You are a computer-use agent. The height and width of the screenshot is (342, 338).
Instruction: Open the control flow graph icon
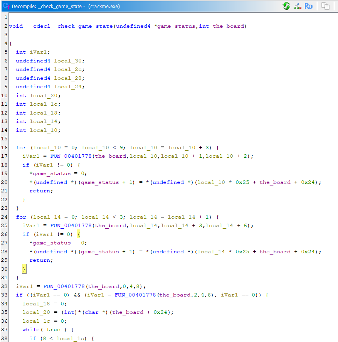click(x=298, y=6)
